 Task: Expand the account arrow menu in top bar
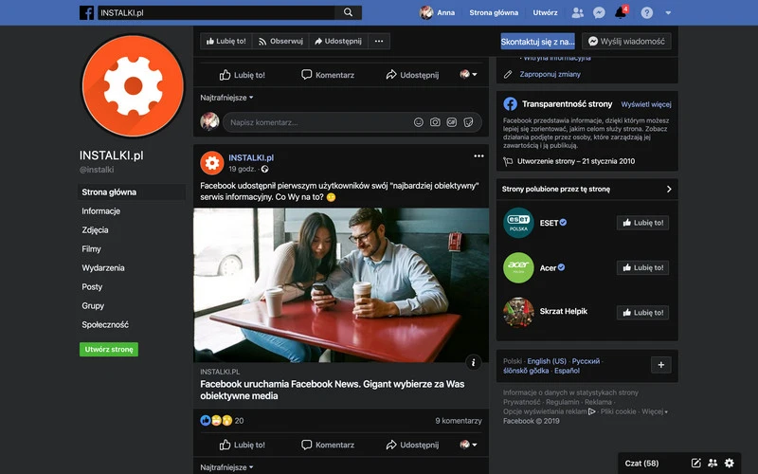pos(668,13)
